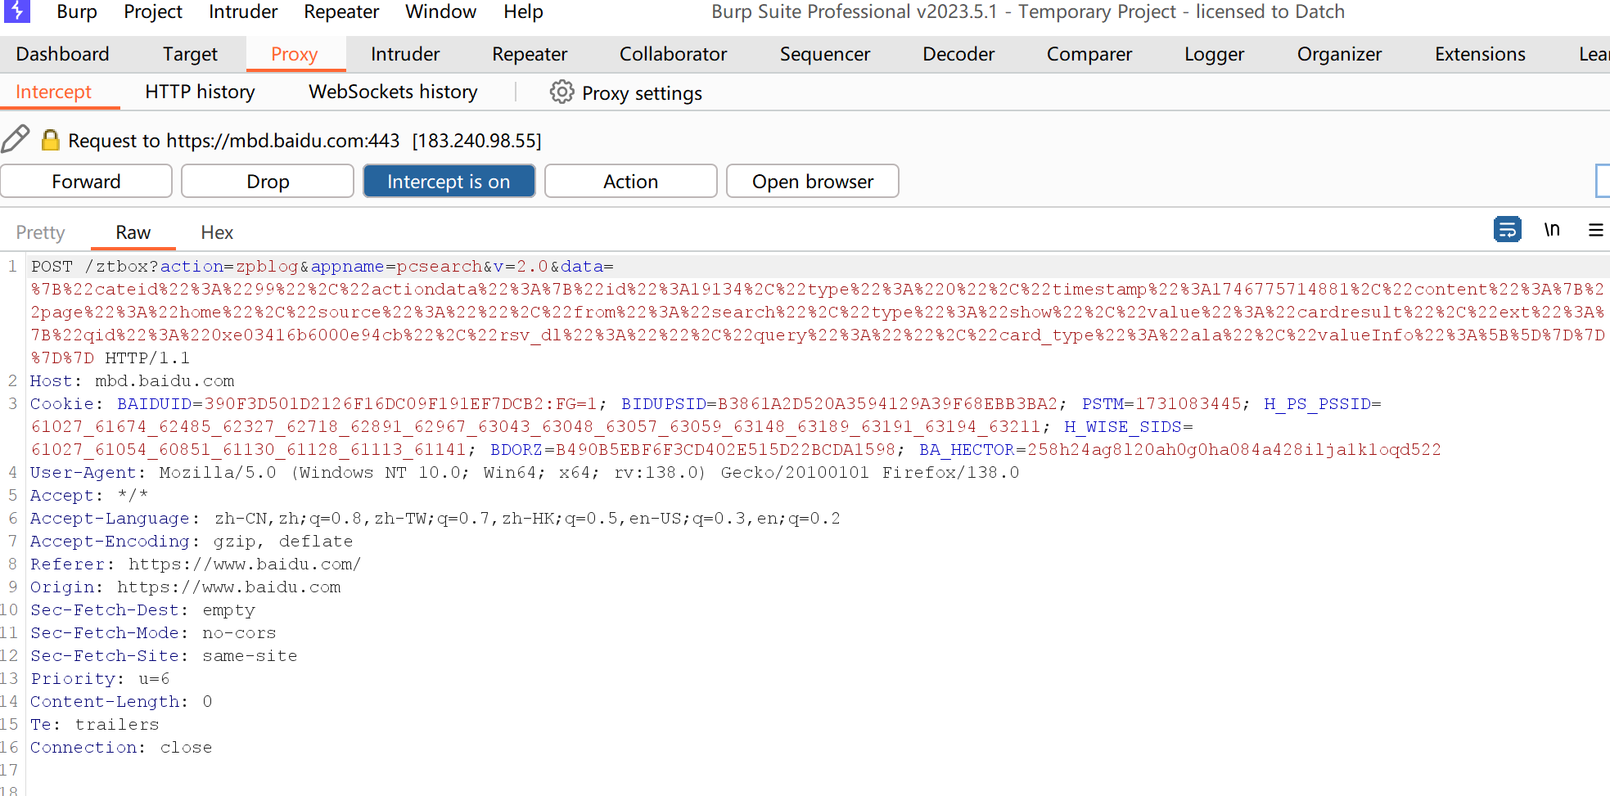
Task: Select the Proxy tab
Action: click(294, 54)
